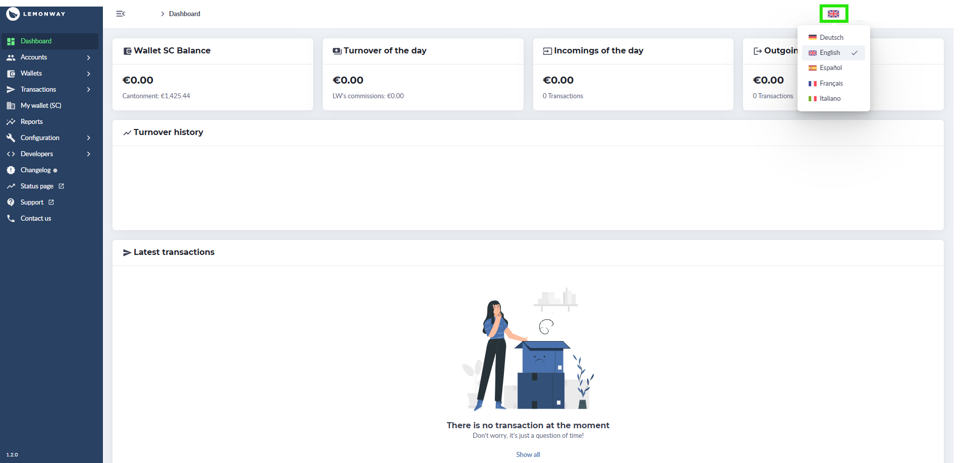Click the checkmark next to English
This screenshot has width=967, height=463.
(x=855, y=53)
